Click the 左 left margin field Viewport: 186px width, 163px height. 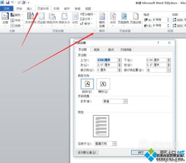[107, 65]
